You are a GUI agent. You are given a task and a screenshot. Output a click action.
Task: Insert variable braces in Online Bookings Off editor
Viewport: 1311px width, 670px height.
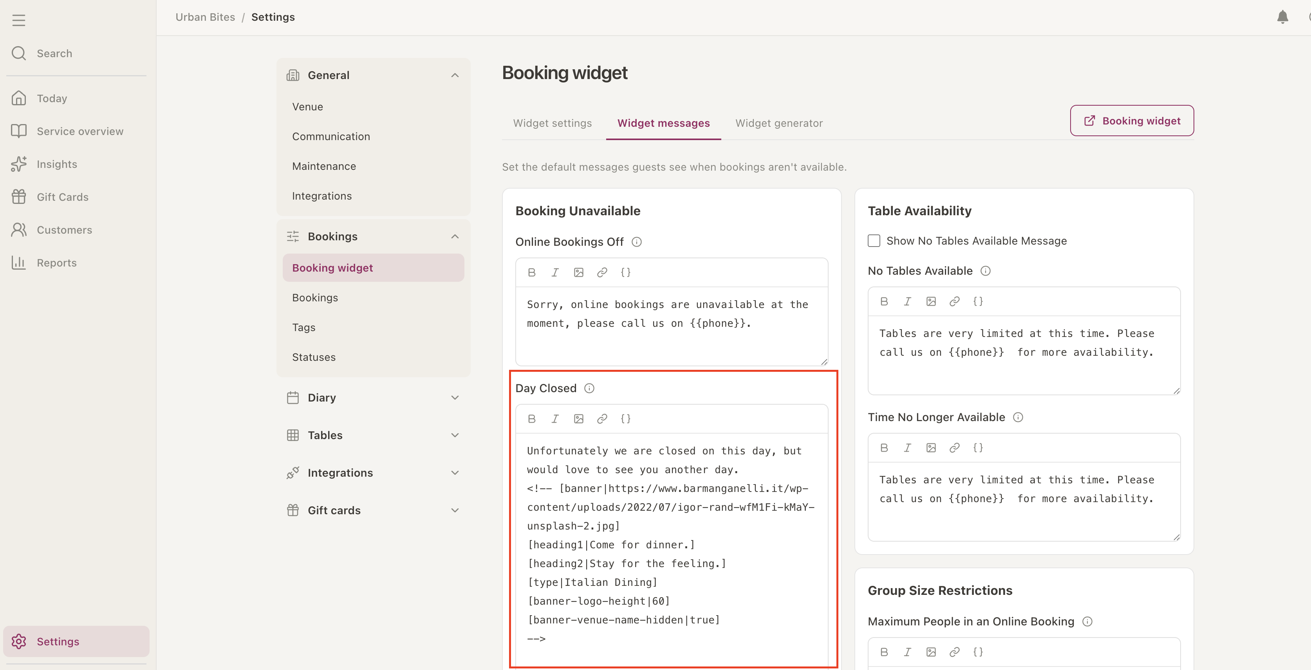(625, 273)
